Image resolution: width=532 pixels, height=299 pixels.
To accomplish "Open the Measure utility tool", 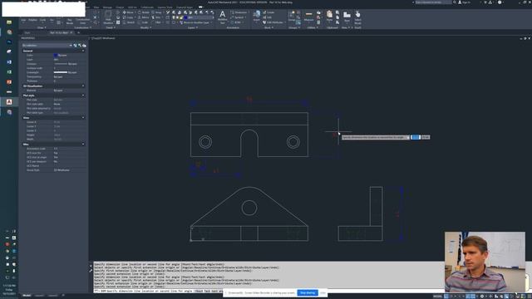I will click(308, 16).
